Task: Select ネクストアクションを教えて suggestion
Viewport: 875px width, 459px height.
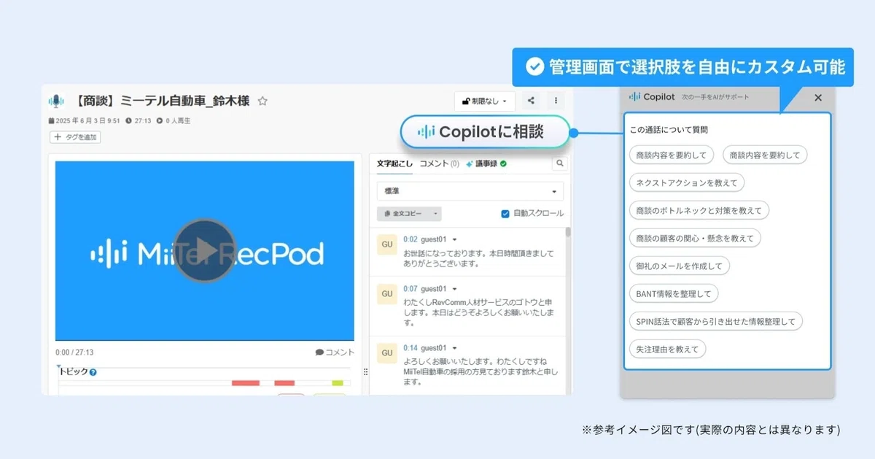Action: click(686, 182)
